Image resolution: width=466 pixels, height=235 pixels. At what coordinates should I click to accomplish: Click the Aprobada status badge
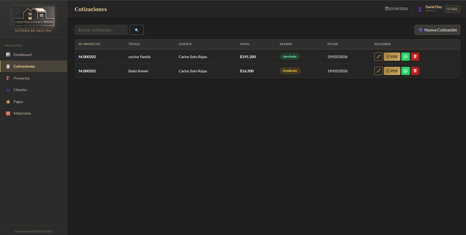click(290, 57)
